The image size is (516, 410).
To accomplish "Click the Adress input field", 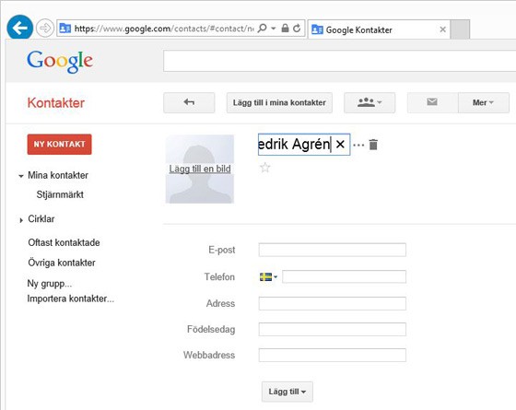I will point(332,303).
